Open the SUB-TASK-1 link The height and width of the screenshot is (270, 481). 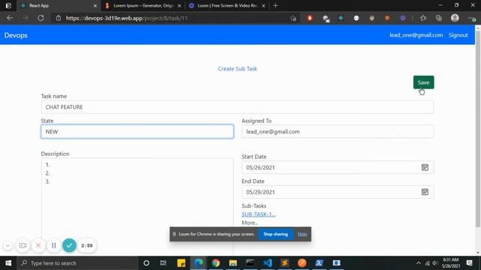259,214
